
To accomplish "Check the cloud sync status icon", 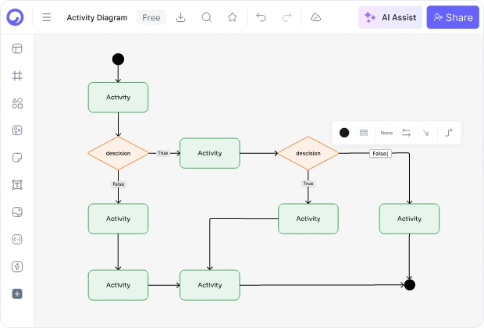I will point(315,17).
